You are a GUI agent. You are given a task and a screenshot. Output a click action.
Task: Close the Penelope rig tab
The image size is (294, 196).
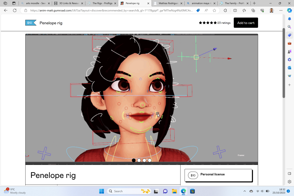point(148,3)
